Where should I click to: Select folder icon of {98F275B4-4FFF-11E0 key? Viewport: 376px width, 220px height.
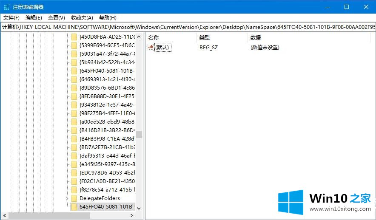click(74, 113)
